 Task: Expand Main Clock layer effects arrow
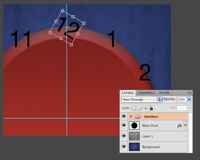pos(185,126)
